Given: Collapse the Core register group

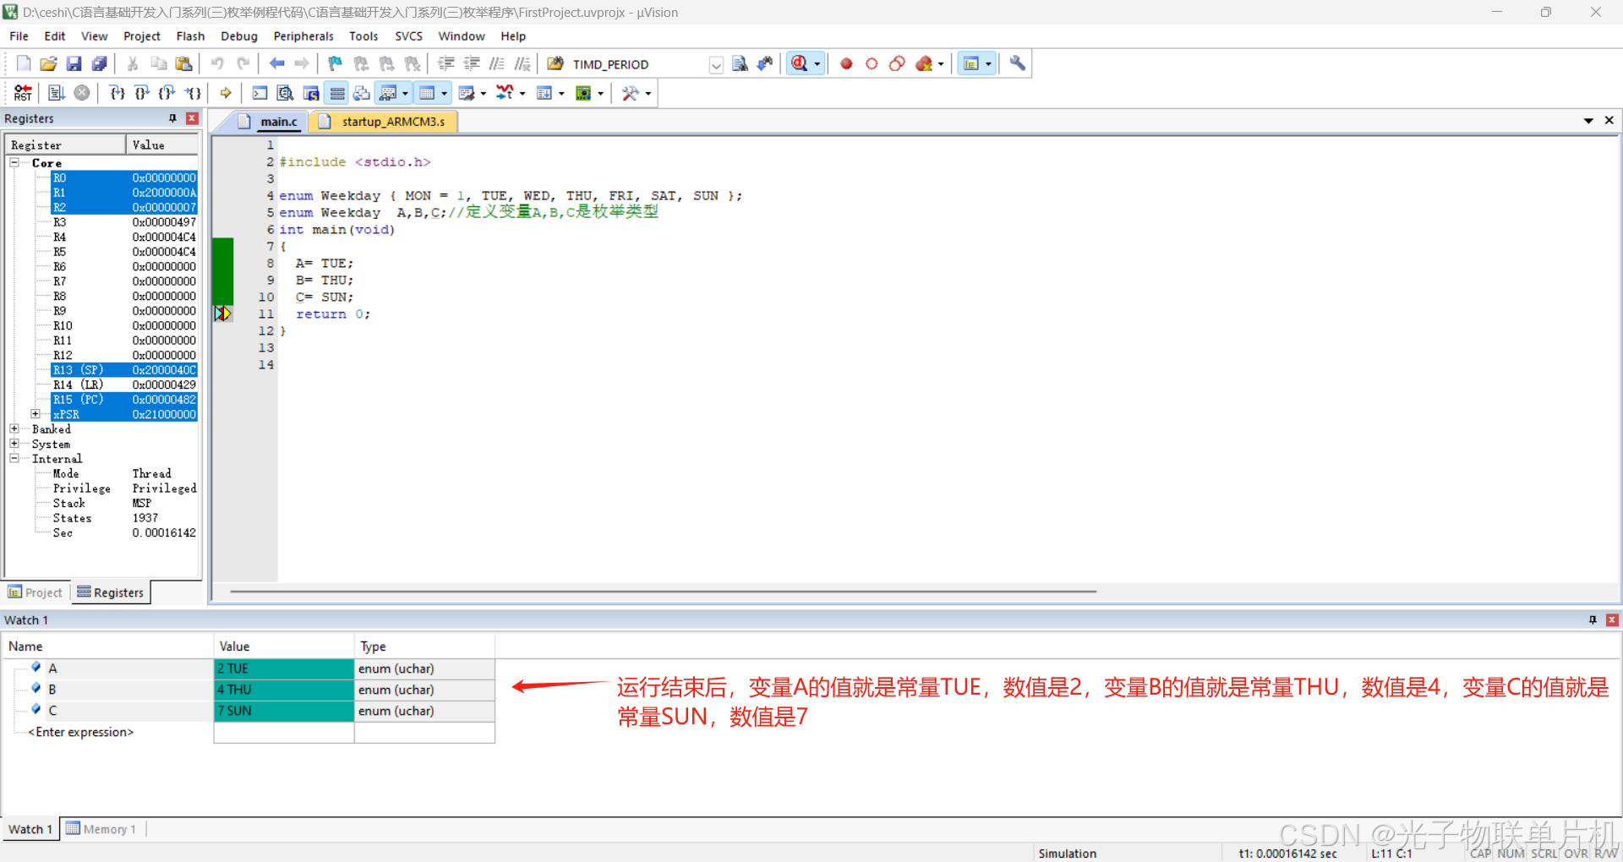Looking at the screenshot, I should [14, 162].
